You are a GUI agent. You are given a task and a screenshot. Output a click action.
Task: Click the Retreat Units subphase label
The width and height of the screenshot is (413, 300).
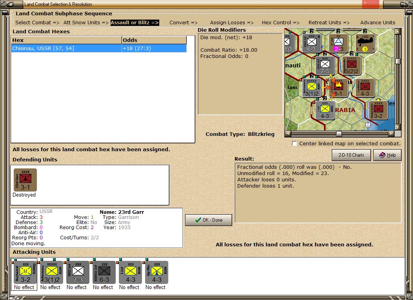pos(329,23)
